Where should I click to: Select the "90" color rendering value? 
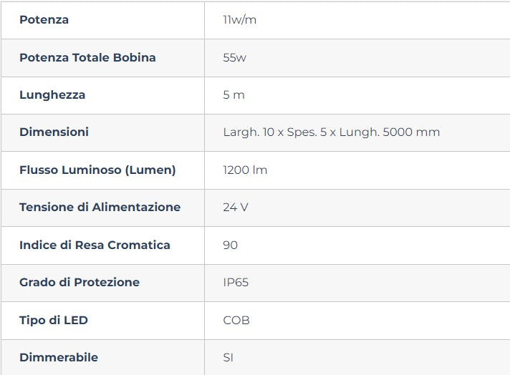click(x=230, y=245)
